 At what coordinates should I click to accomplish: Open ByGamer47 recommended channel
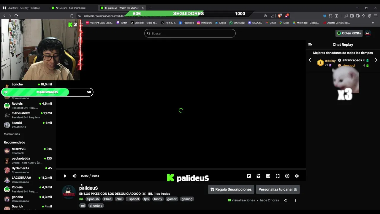point(28,170)
